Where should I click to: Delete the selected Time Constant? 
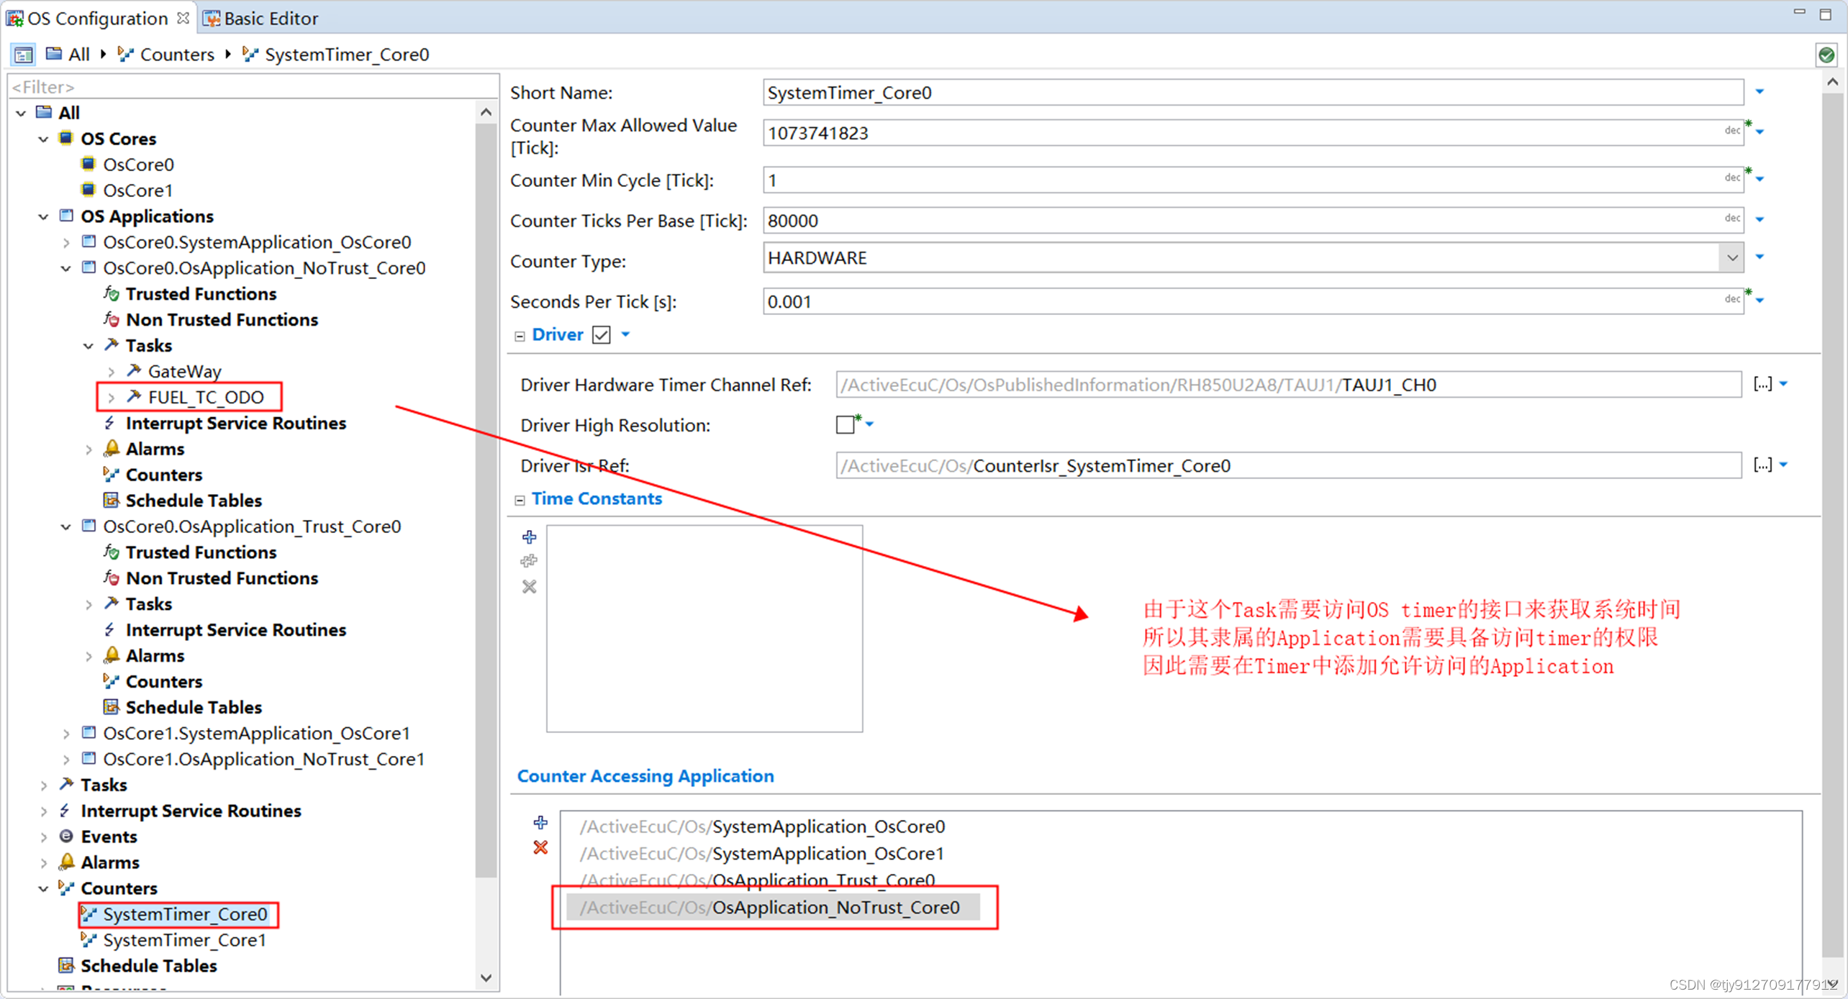click(x=529, y=587)
